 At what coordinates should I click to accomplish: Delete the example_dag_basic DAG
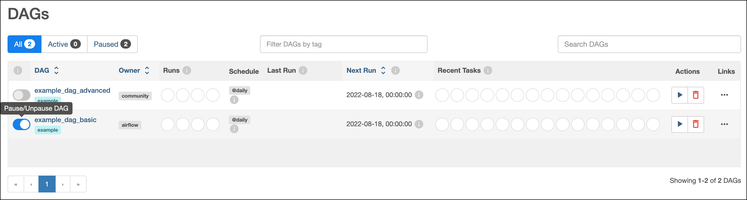[x=696, y=124]
